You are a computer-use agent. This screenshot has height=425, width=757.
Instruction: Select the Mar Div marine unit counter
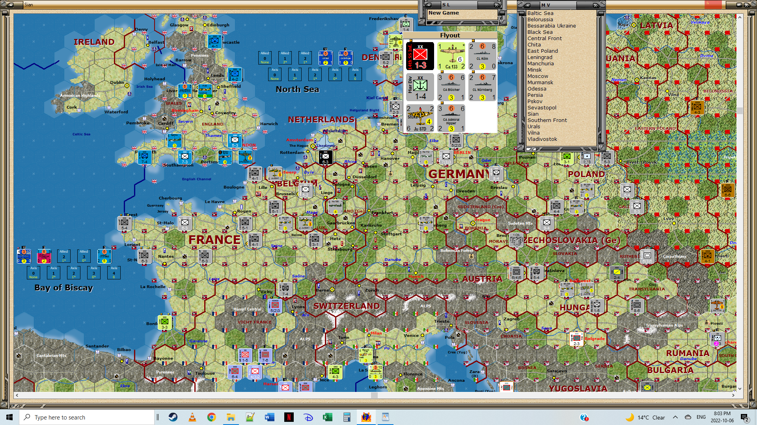click(x=420, y=87)
